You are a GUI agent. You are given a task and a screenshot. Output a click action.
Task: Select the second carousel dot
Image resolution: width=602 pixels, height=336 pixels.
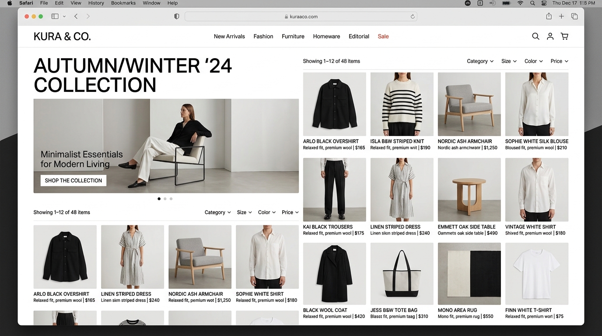coord(165,199)
